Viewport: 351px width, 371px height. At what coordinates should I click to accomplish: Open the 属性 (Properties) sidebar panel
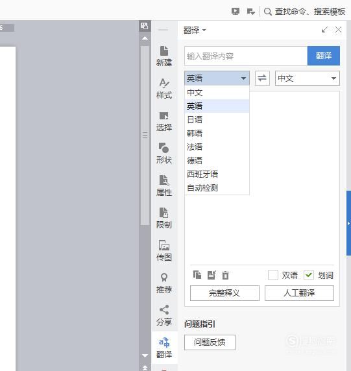[164, 185]
